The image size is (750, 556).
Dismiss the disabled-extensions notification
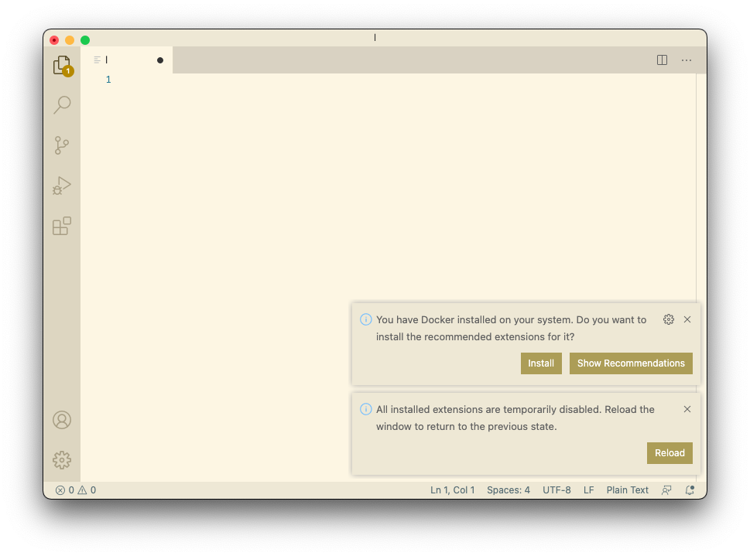point(687,409)
